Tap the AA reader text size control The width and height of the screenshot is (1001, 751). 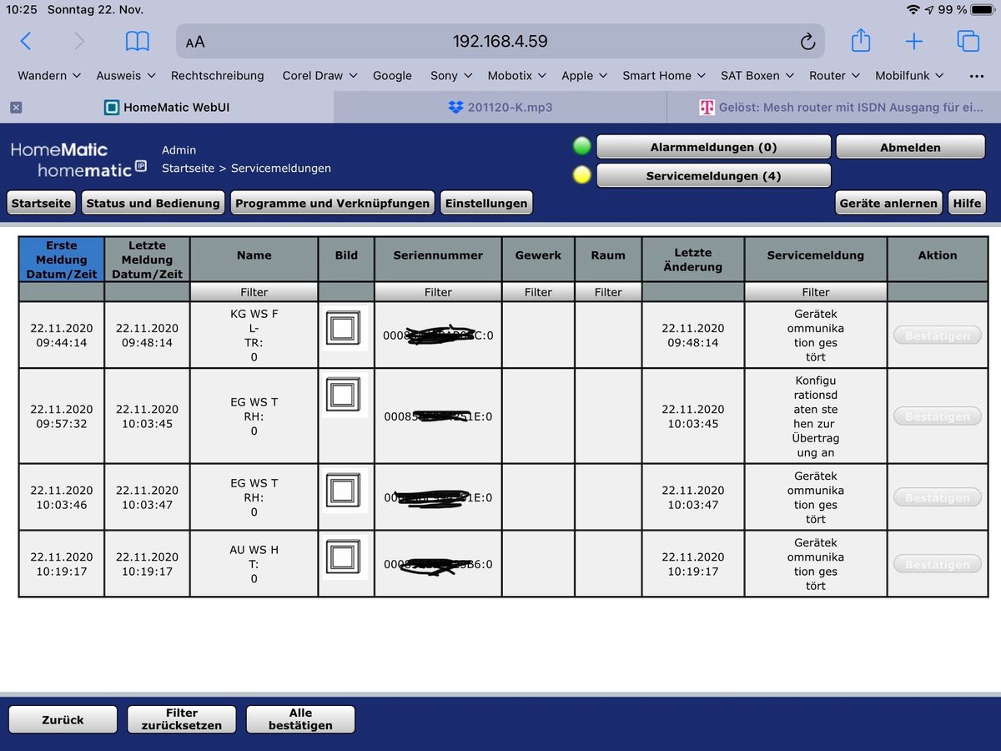195,42
